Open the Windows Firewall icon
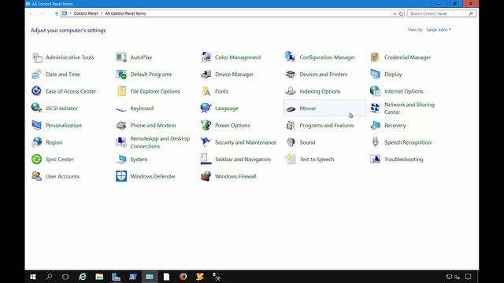Viewport: 504px width, 283px height. (206, 176)
